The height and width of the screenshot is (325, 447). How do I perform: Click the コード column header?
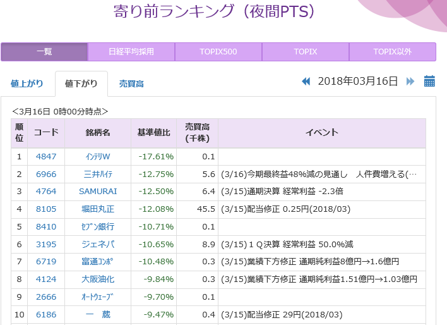coord(46,133)
